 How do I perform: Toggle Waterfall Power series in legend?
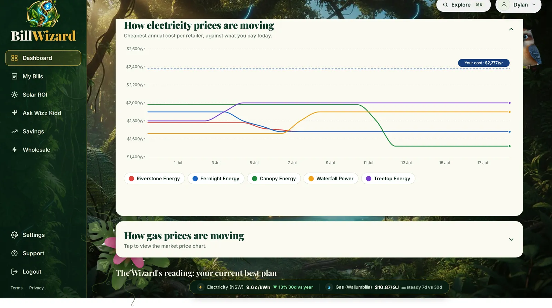pos(331,179)
